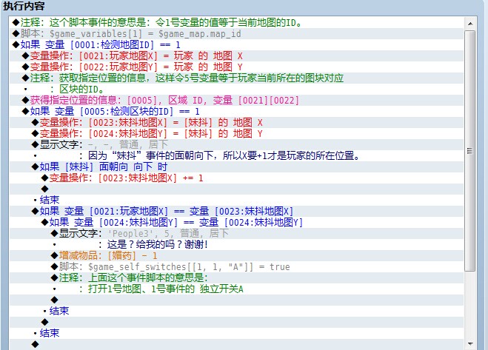This screenshot has height=350, width=488.
Task: Select empty command slot below 妹抖地图X += 1
Action: (x=236, y=189)
